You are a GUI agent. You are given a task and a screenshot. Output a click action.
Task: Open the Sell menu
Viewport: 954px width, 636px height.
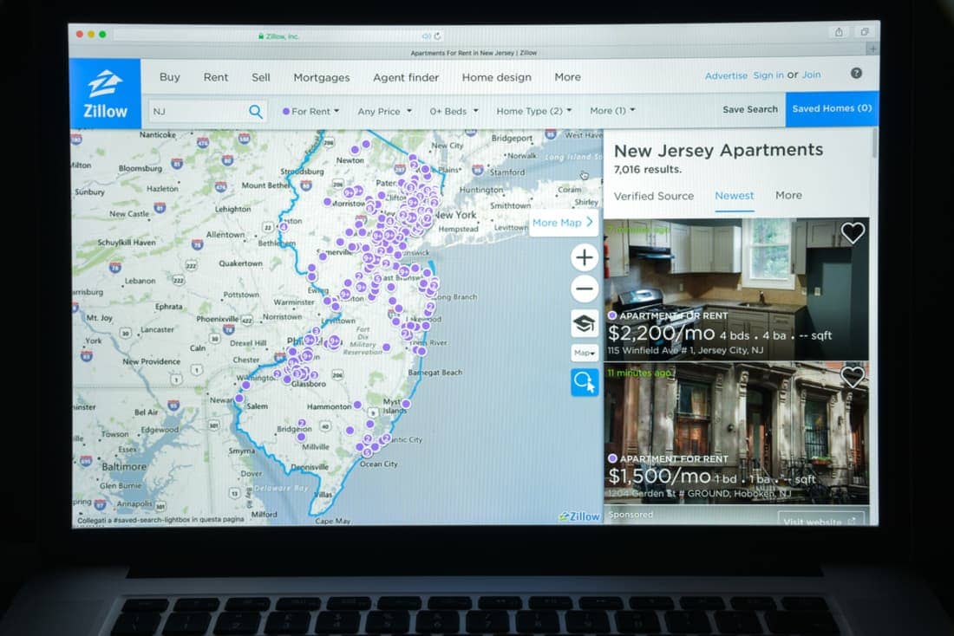[261, 77]
